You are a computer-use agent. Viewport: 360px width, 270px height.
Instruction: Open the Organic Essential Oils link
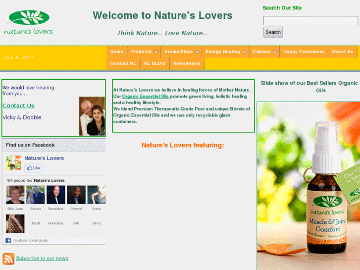pos(145,96)
